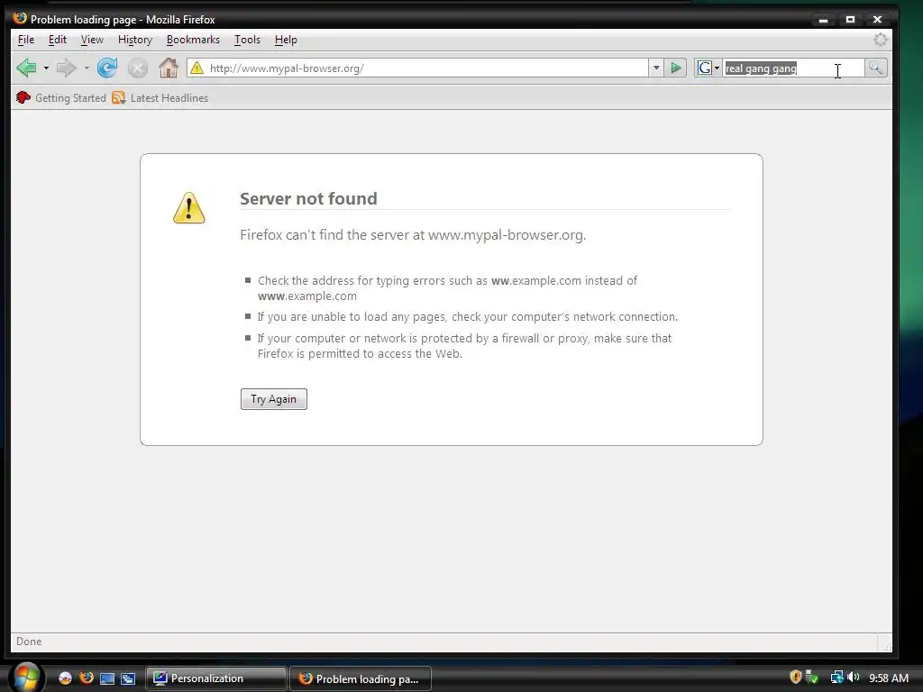Click the yellow warning triangle on error page
The height and width of the screenshot is (692, 923).
pos(189,208)
